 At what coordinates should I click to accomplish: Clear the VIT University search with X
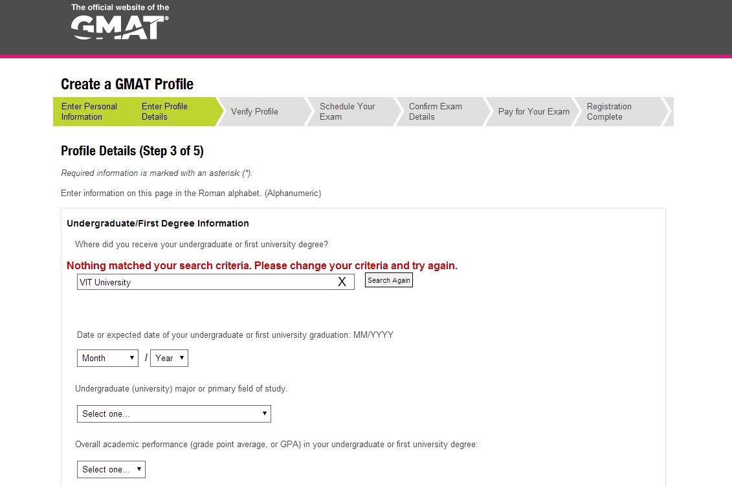pos(342,282)
